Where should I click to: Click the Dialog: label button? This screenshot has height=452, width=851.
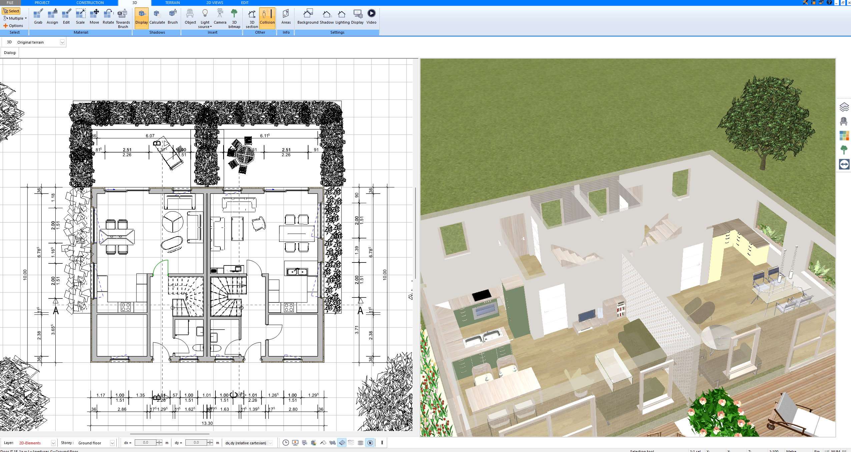click(x=10, y=53)
